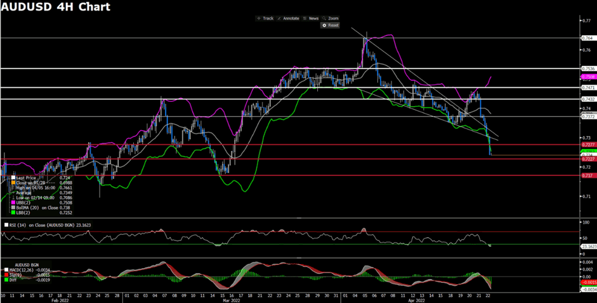Image resolution: width=597 pixels, height=303 pixels.
Task: Click the MACD value -0.0034 in legend
Action: tap(43, 270)
